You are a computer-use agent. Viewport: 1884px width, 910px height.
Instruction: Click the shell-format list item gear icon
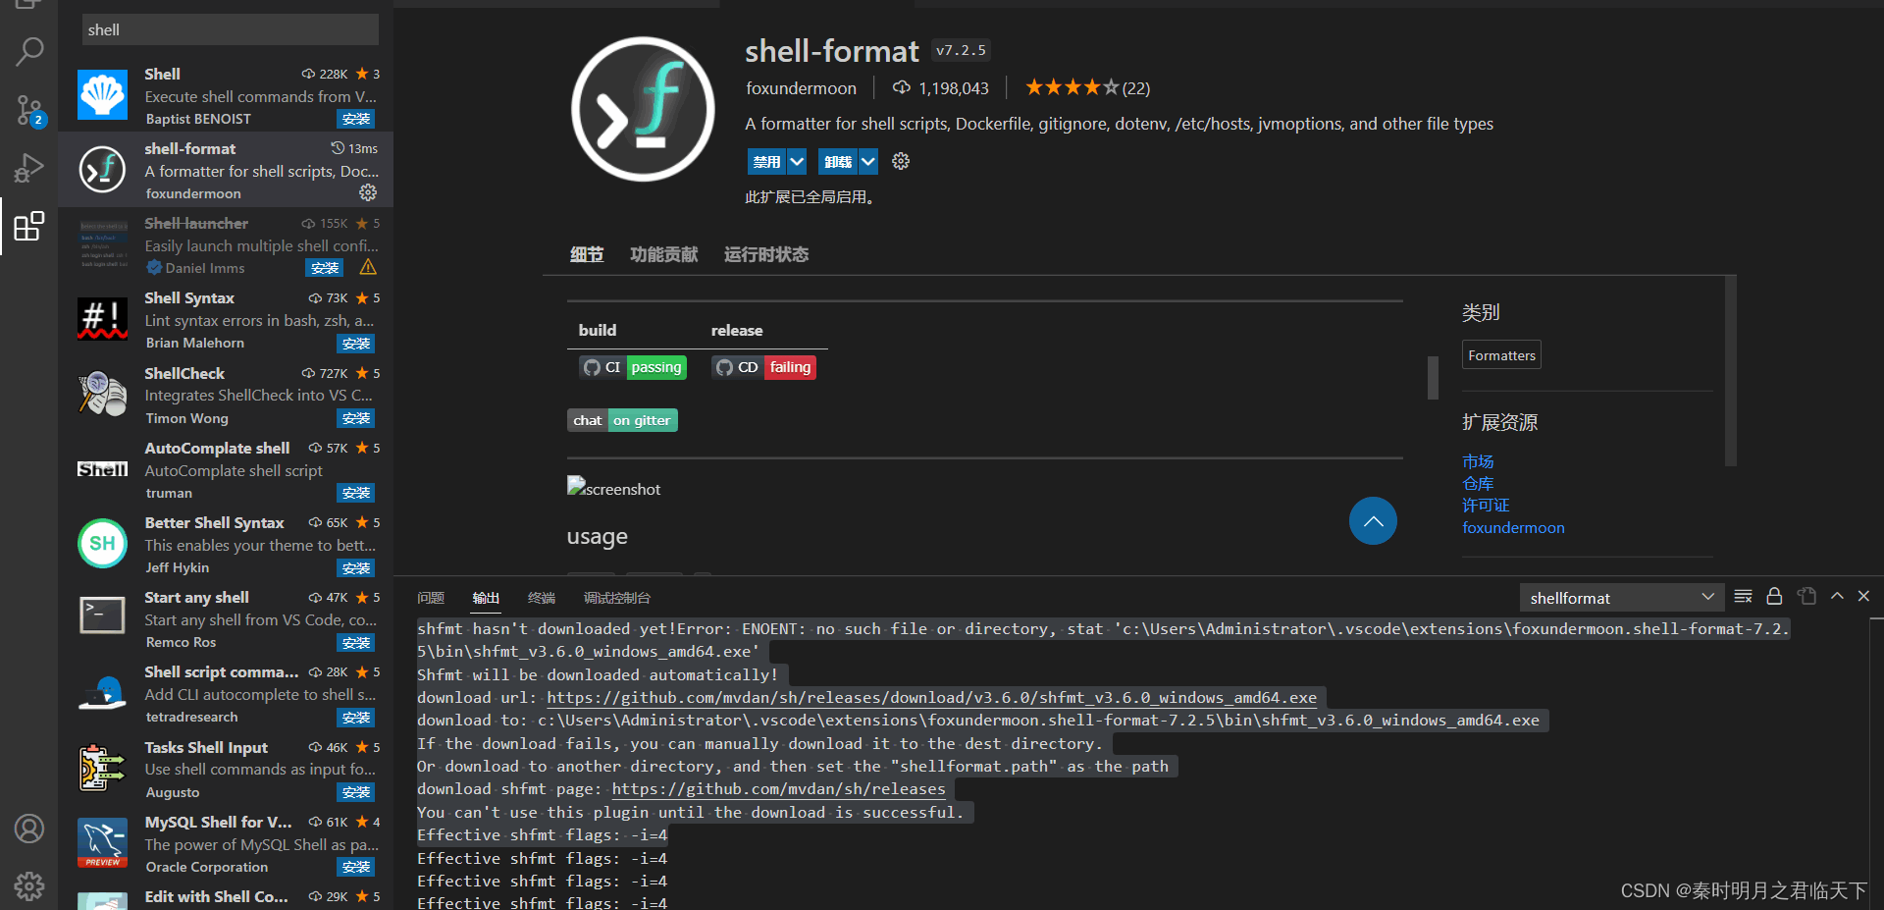(x=368, y=192)
